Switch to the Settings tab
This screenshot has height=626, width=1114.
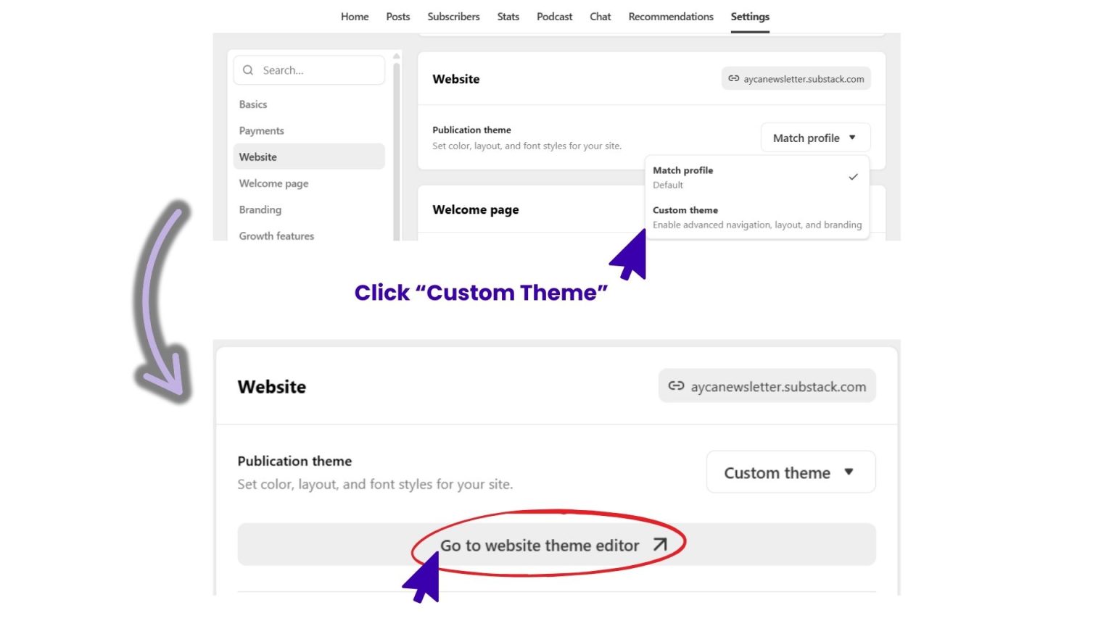(750, 16)
